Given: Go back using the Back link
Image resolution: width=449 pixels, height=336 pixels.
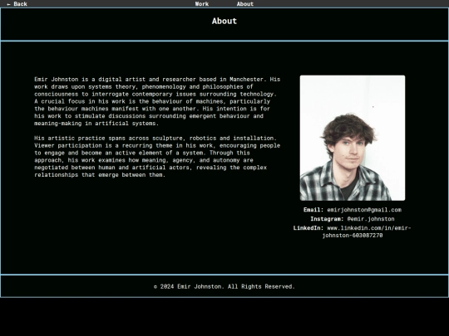Looking at the screenshot, I should coord(17,4).
